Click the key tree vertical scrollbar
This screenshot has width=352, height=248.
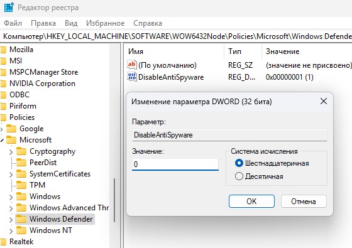click(x=114, y=200)
